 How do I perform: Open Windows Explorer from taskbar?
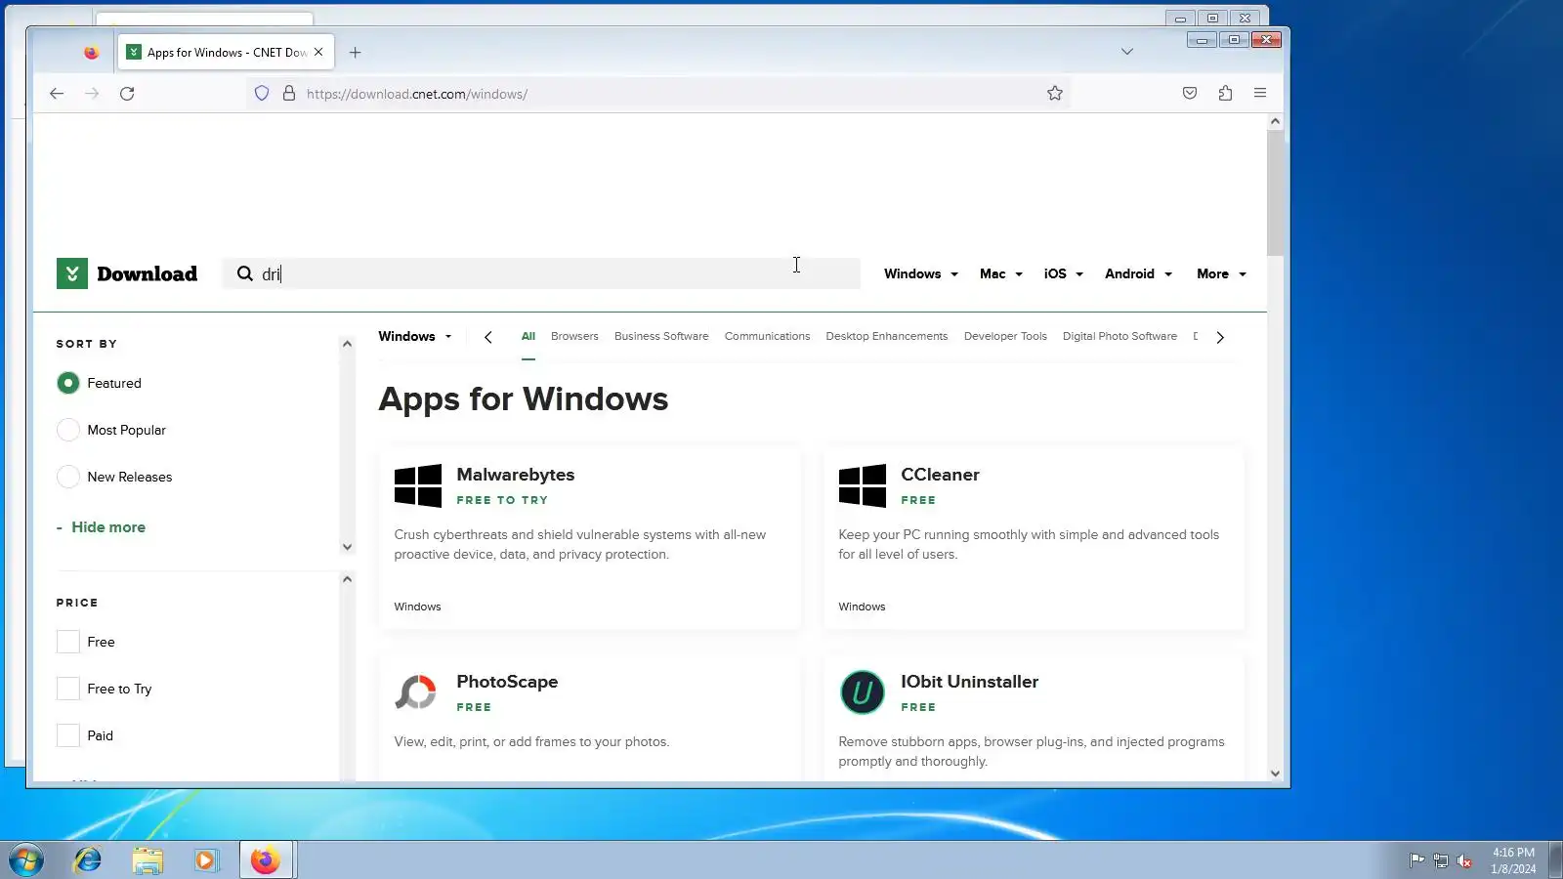148,860
